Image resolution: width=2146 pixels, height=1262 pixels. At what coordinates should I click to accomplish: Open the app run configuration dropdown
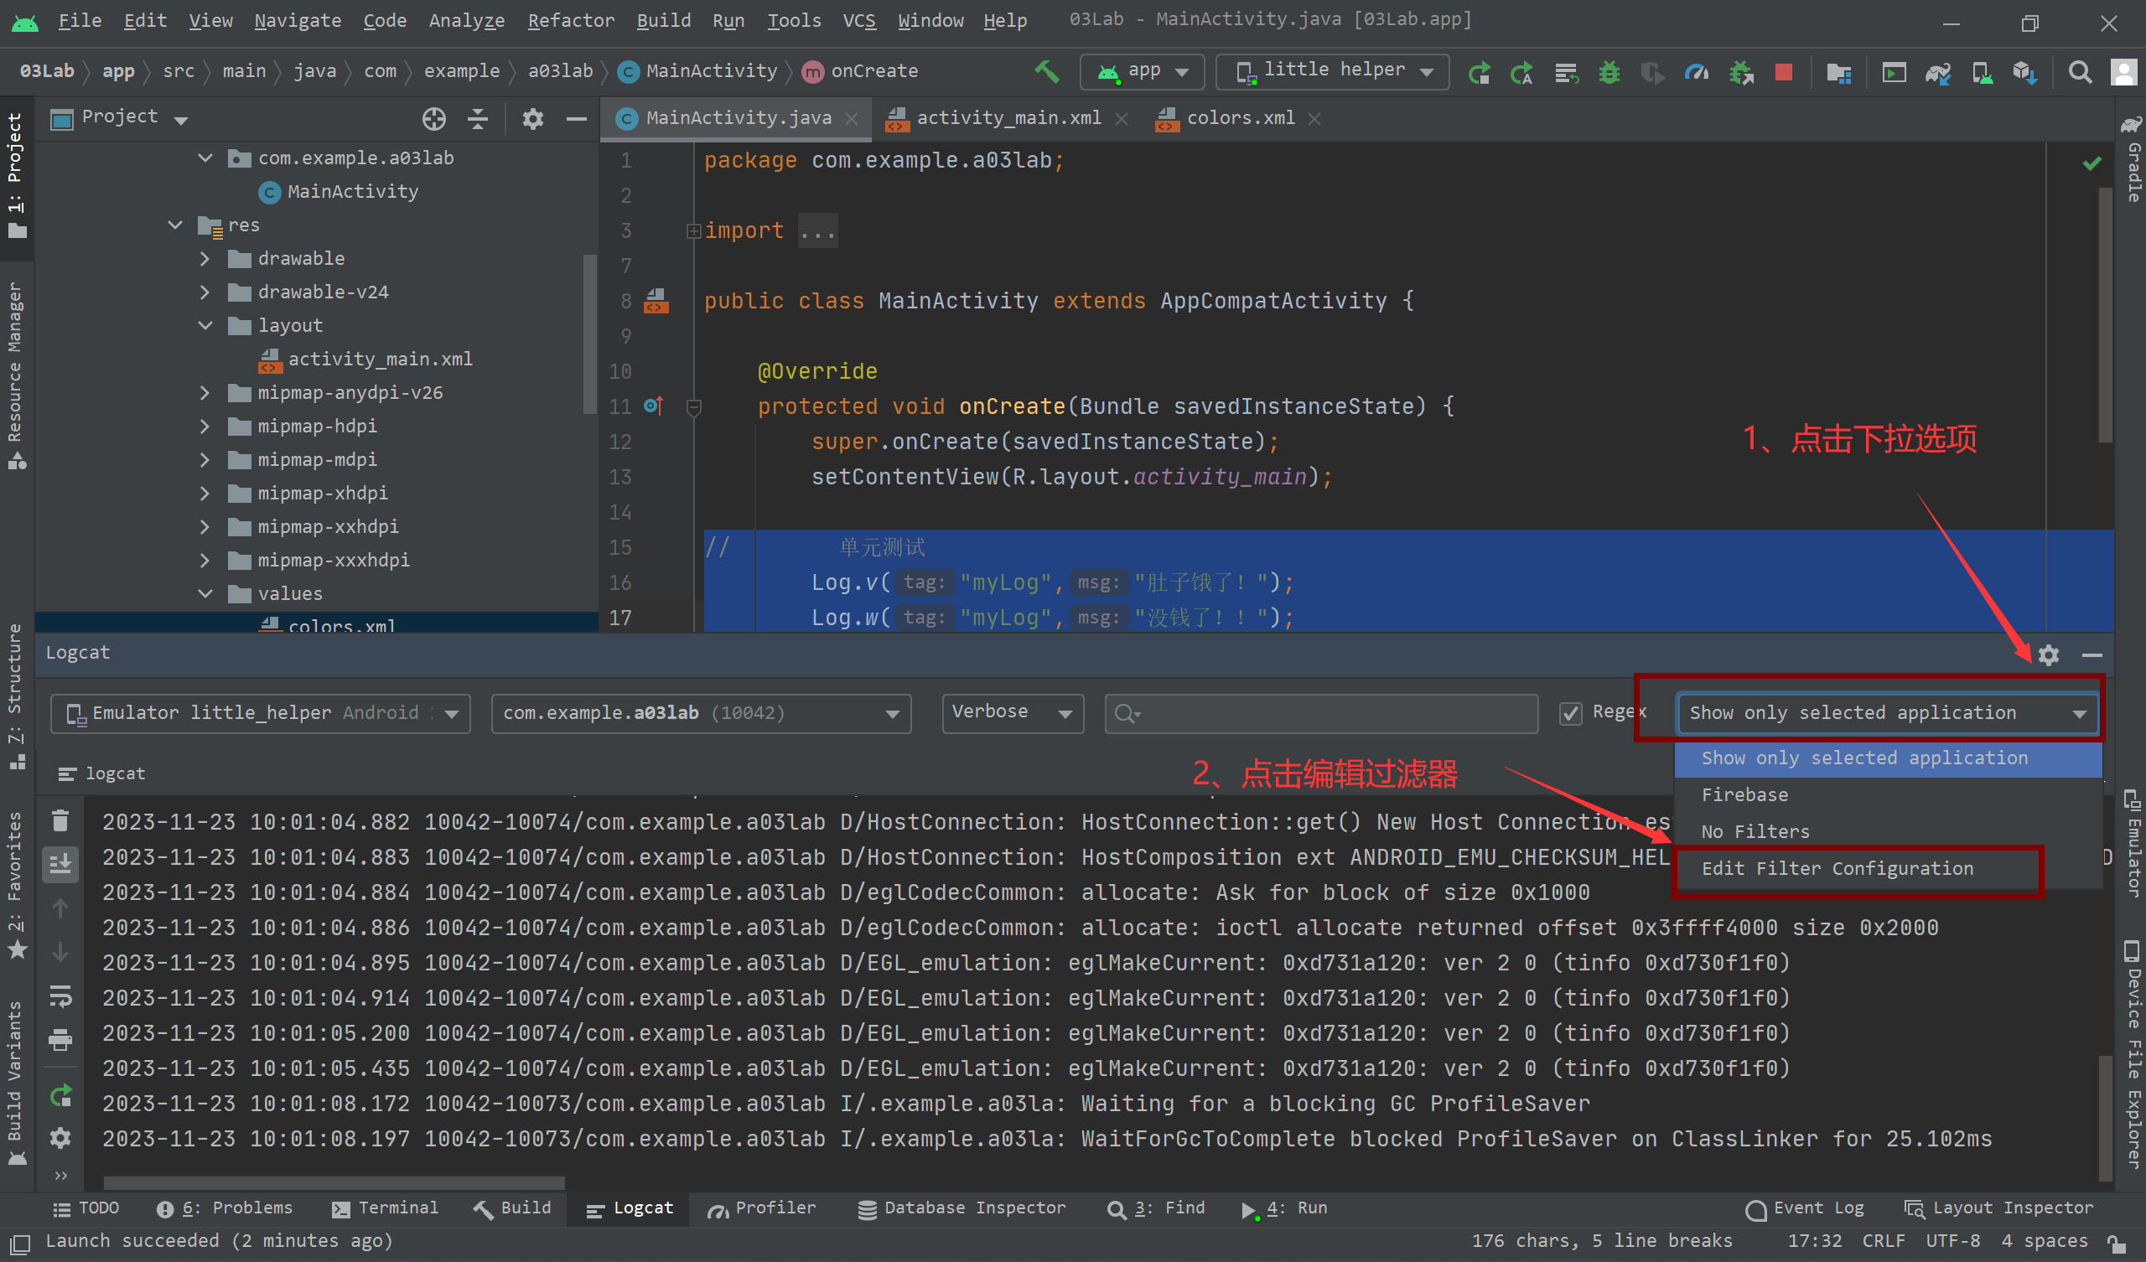(x=1141, y=71)
